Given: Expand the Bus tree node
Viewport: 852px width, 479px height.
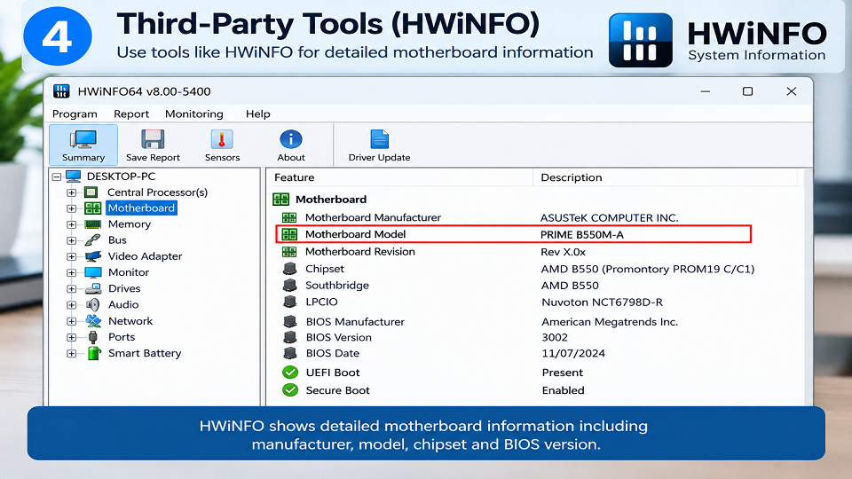Looking at the screenshot, I should click(x=71, y=240).
